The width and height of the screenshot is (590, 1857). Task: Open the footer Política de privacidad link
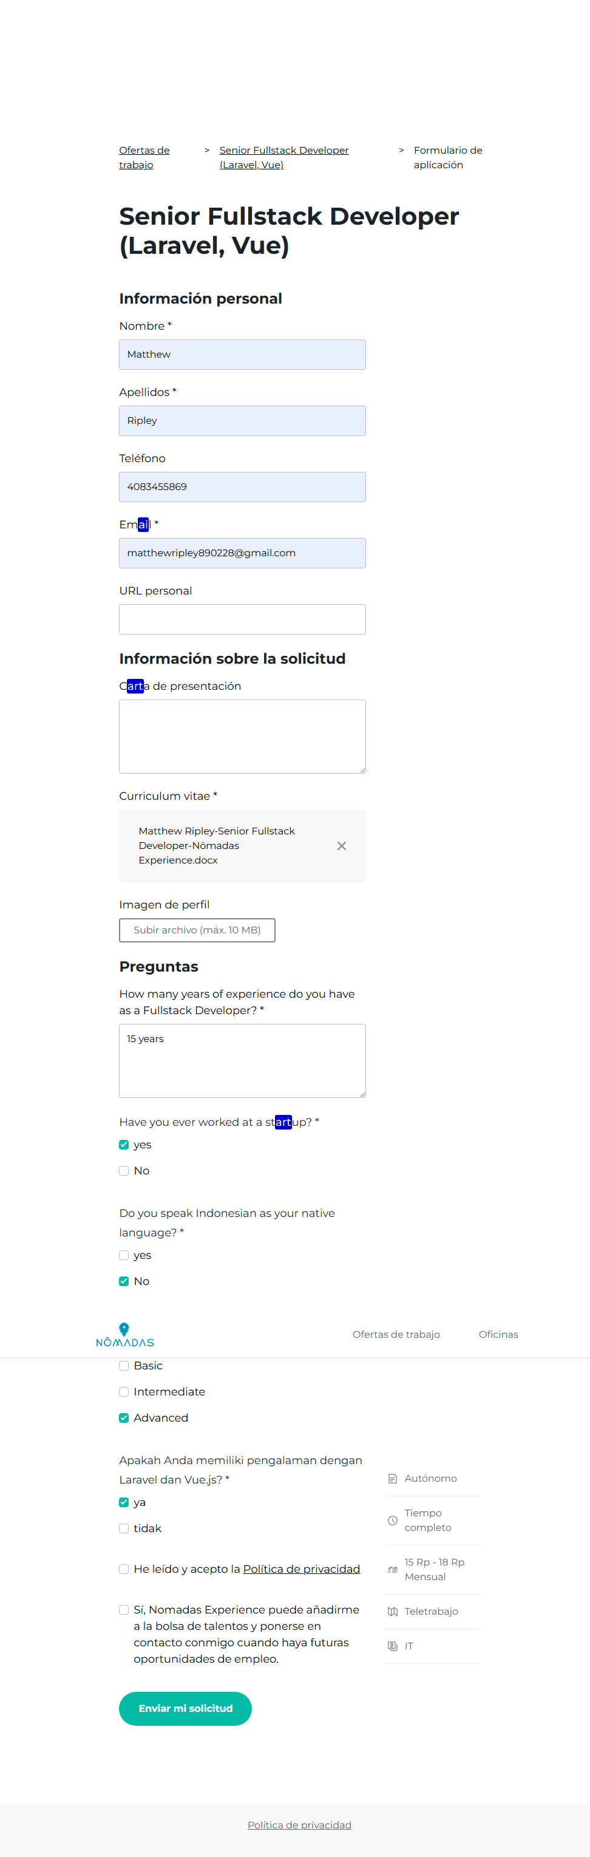(299, 1825)
